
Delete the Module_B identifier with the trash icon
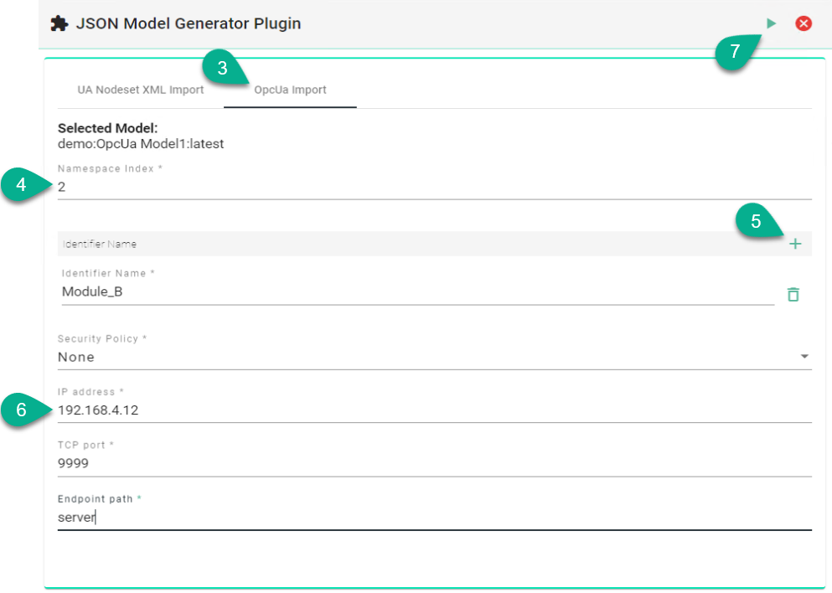(x=793, y=294)
